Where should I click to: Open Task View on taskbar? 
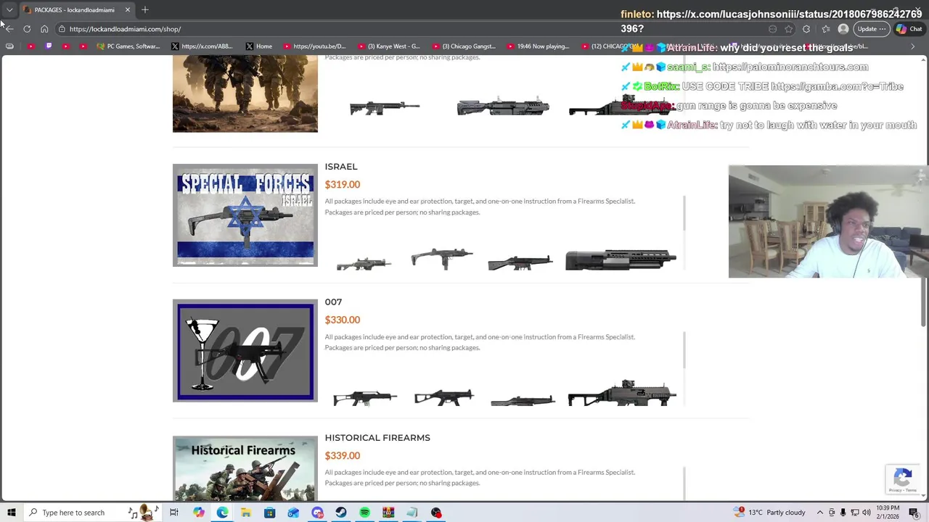(174, 513)
